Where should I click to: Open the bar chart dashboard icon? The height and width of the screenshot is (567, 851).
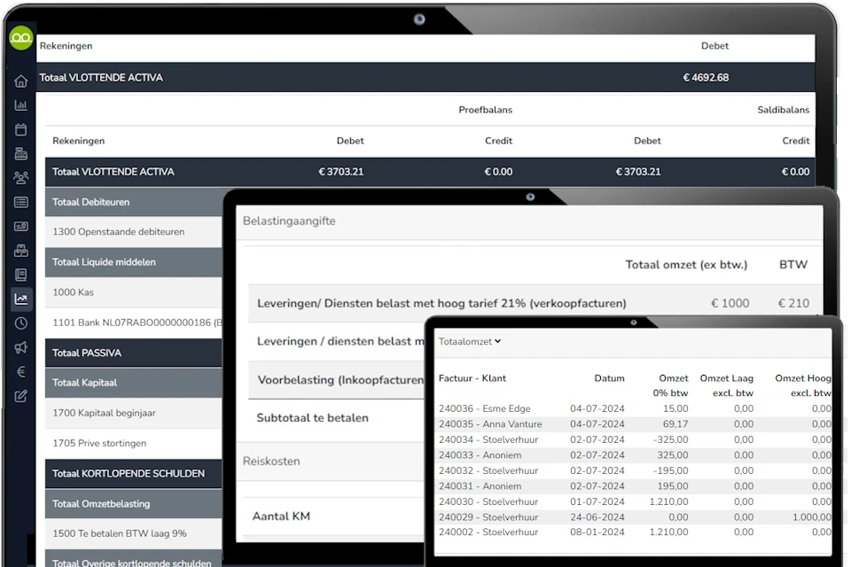pos(21,105)
